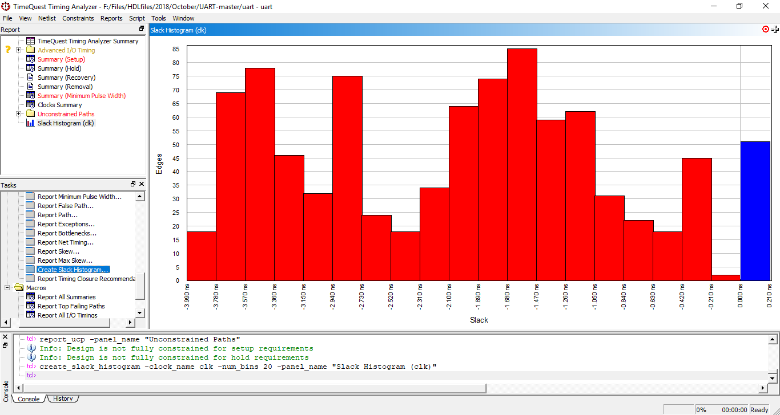Switch to the Console tab
This screenshot has height=415, width=780.
pos(29,399)
